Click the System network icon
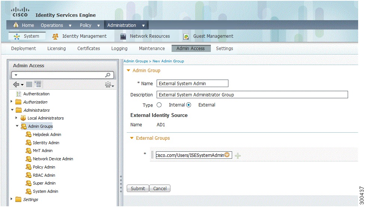 pos(17,36)
